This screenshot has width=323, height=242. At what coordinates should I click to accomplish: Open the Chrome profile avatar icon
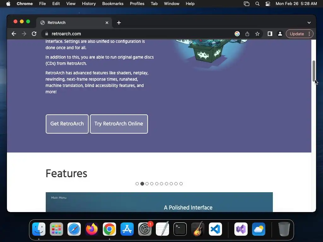click(280, 34)
